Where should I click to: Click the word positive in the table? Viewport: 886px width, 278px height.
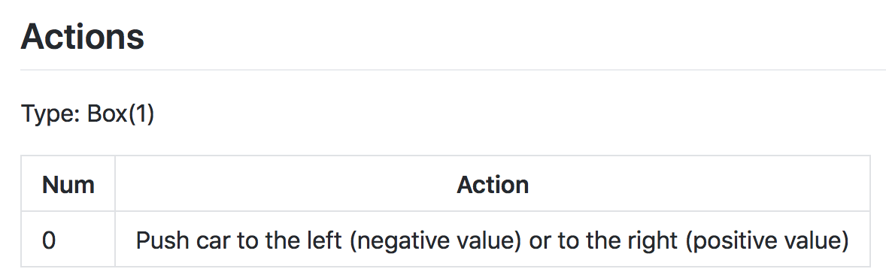point(732,240)
